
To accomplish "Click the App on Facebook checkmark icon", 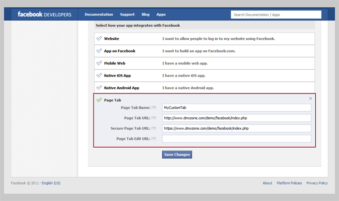I will tap(99, 51).
